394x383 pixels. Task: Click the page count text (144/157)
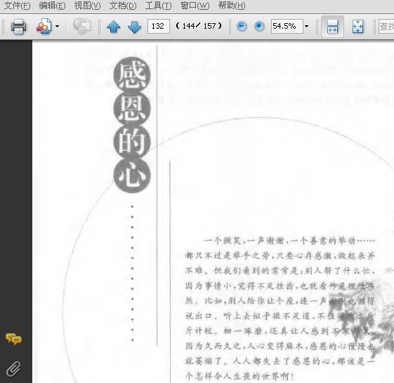coord(199,26)
